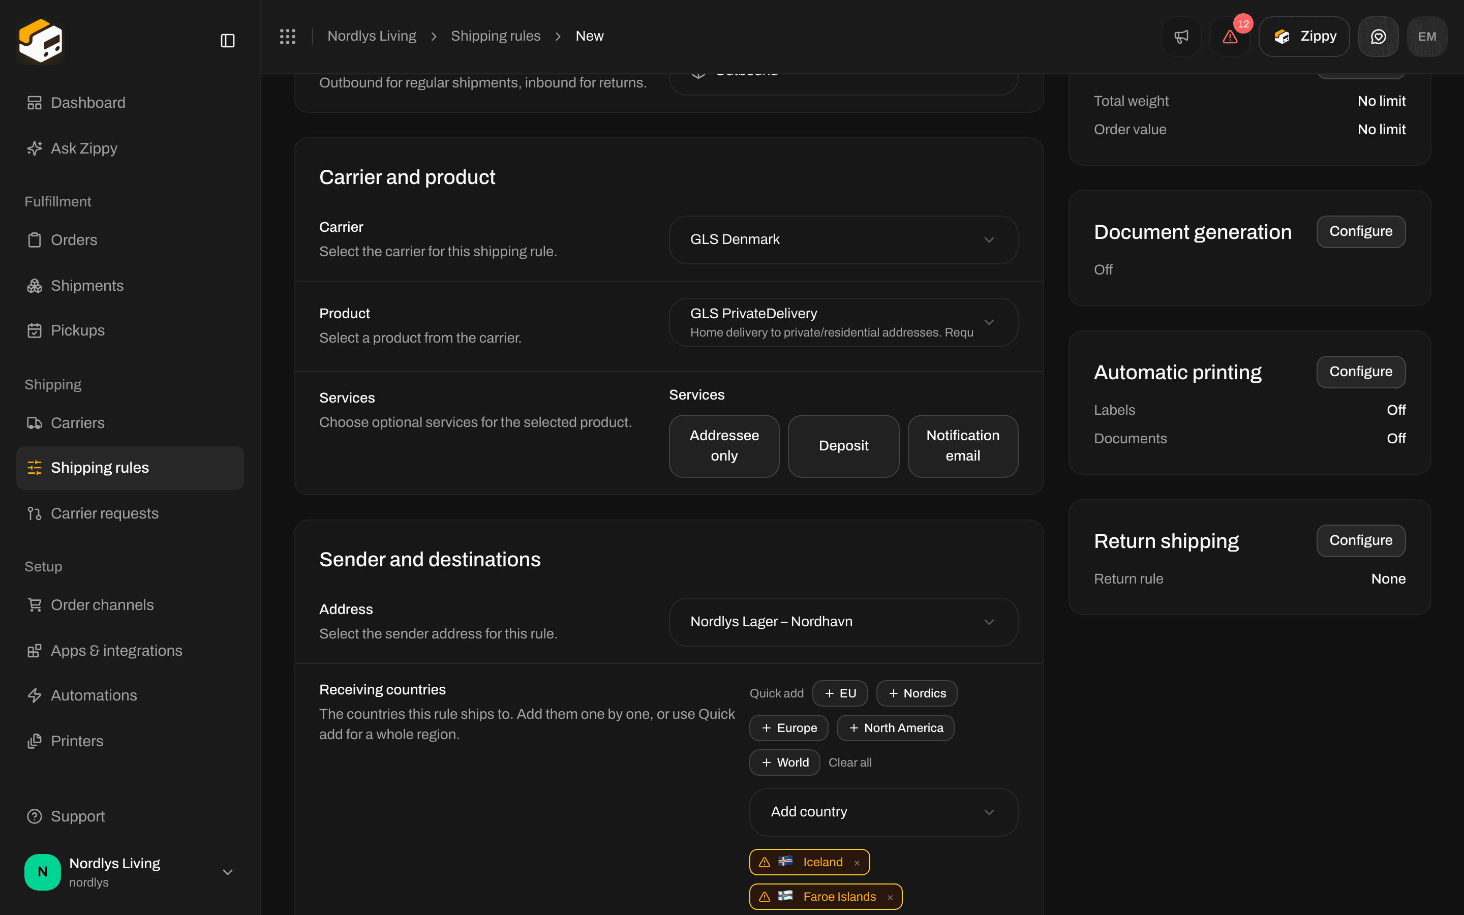This screenshot has height=915, width=1464.
Task: Click the Orders clipboard icon
Action: (x=35, y=240)
